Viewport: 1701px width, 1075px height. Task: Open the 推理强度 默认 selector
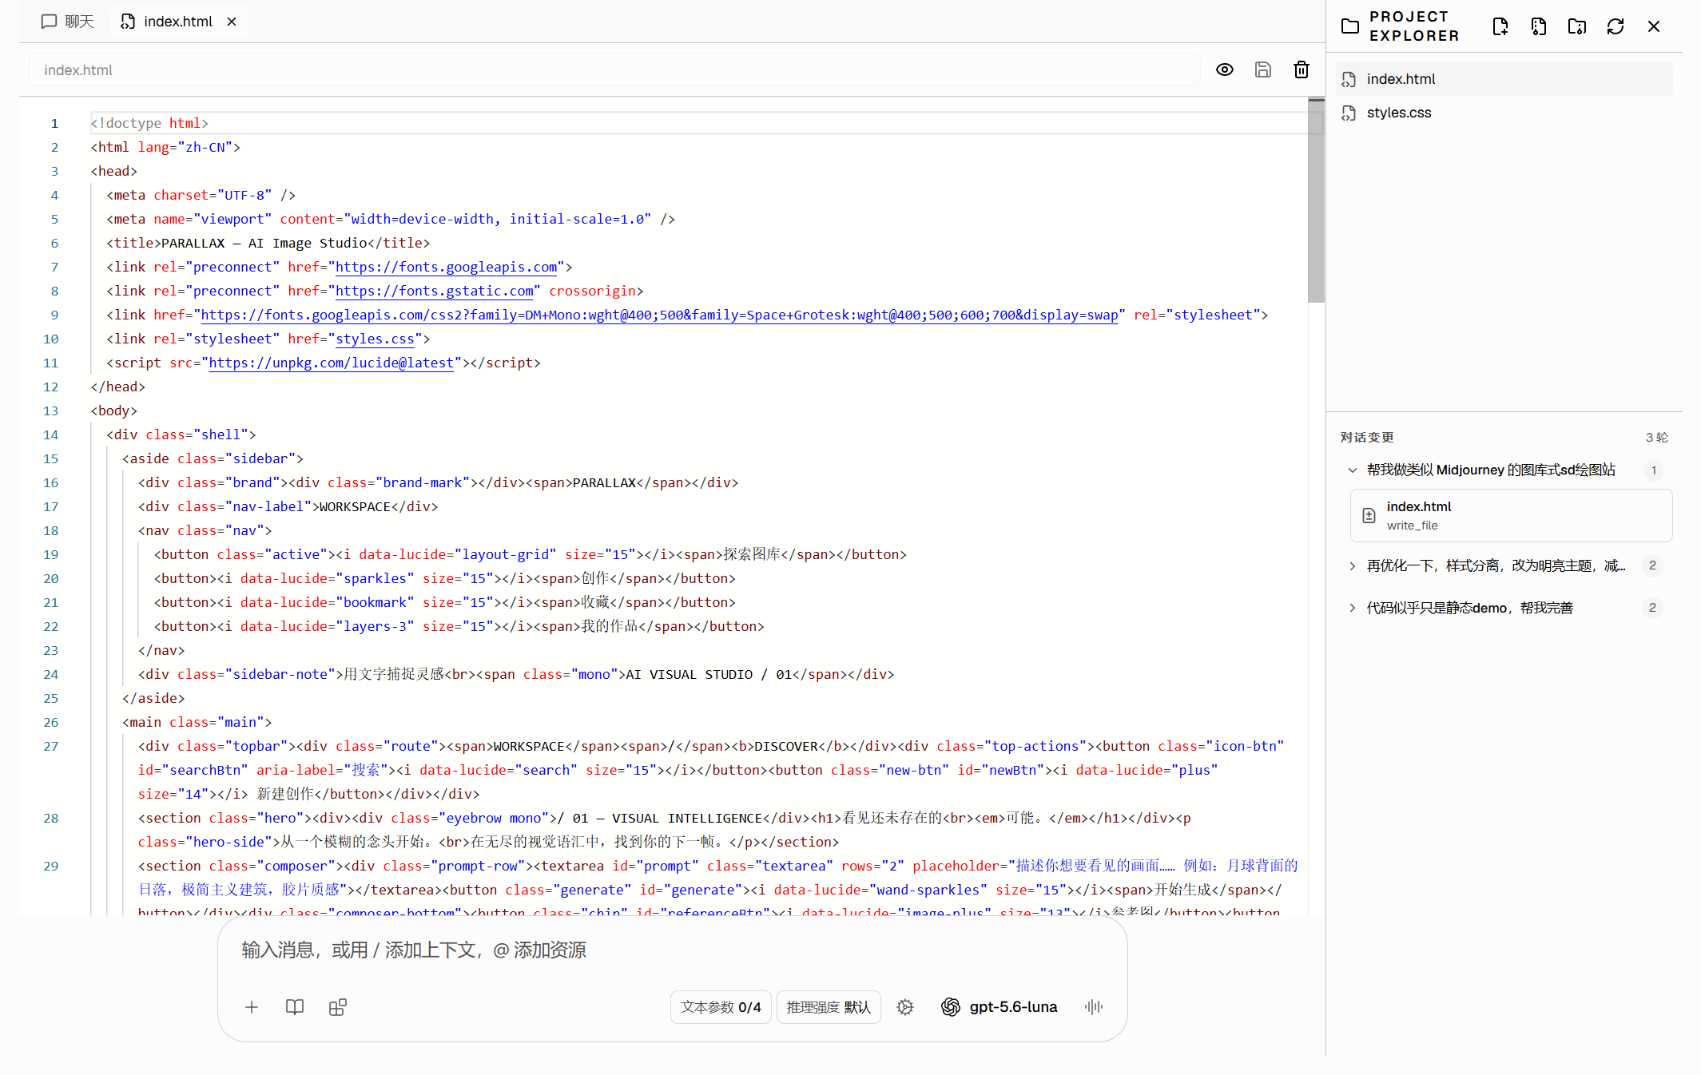point(829,1007)
